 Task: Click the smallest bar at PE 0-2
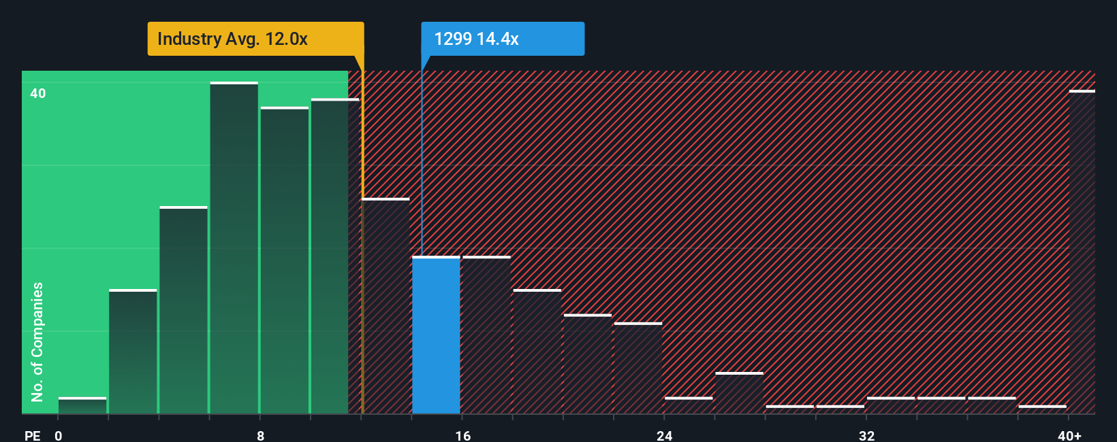pos(82,405)
